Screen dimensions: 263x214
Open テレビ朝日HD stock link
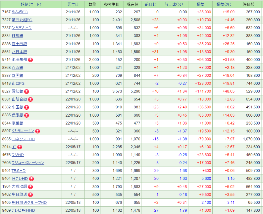(23, 210)
